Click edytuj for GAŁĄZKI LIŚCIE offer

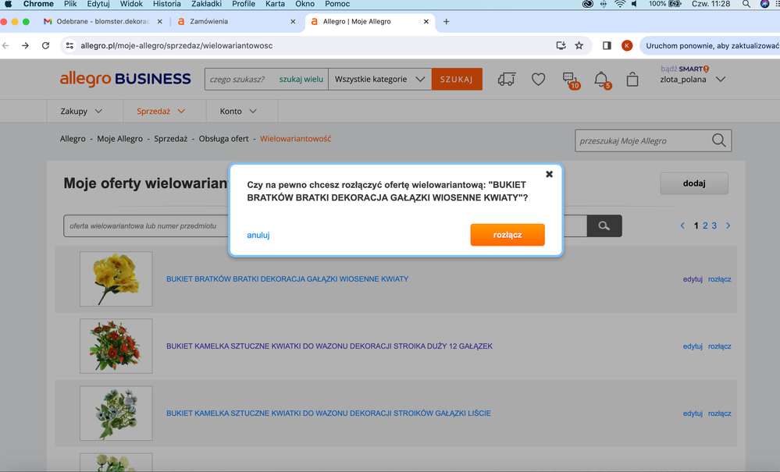693,413
